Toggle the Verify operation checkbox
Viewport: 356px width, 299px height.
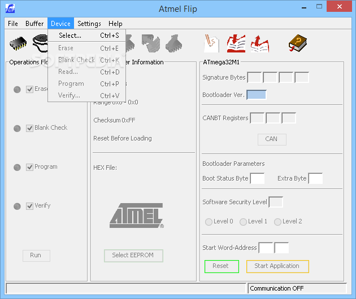coord(29,206)
